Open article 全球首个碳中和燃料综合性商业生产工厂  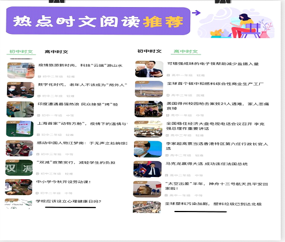point(215,84)
